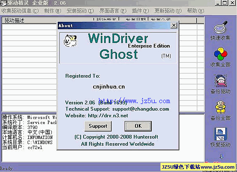Viewport: 237px width, 172px height.
Task: Click the 恢复驱动 floppy disk icon
Action: pos(221,134)
